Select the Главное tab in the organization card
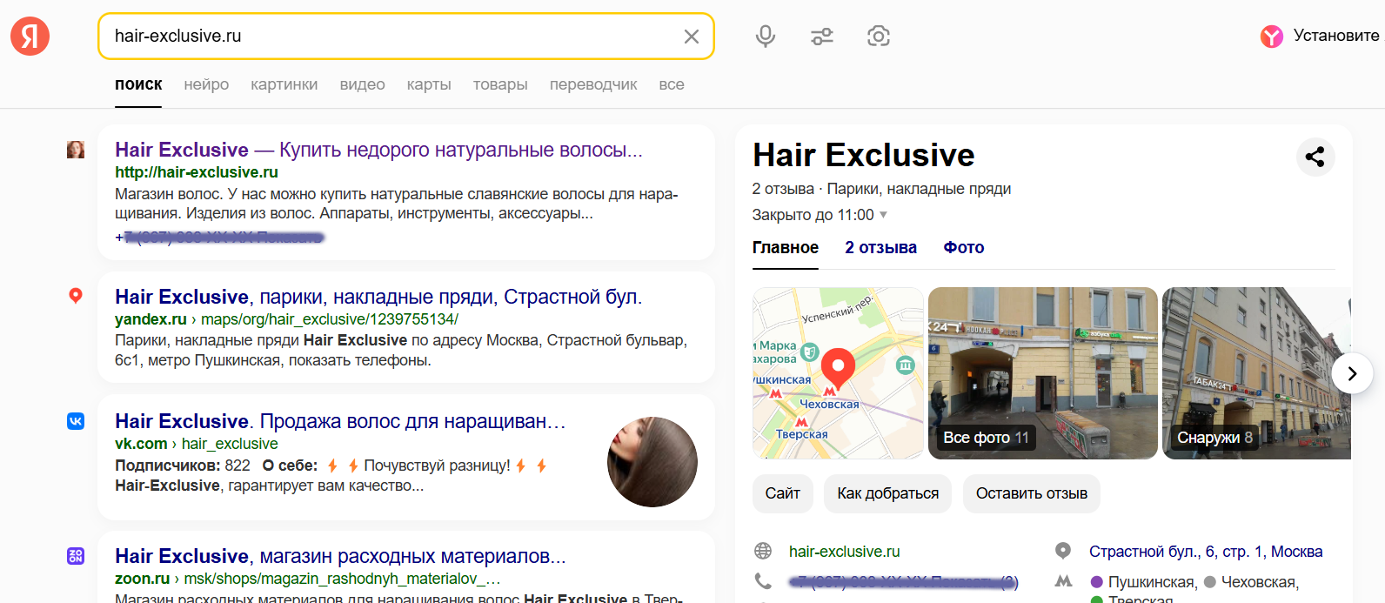The height and width of the screenshot is (603, 1385). point(786,248)
